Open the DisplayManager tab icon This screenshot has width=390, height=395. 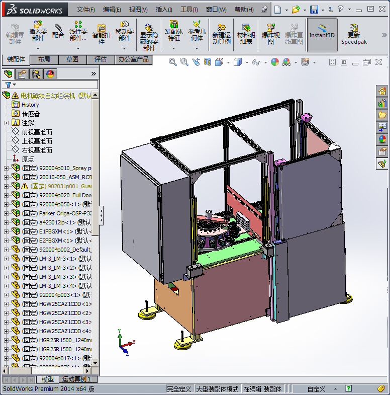click(50, 74)
